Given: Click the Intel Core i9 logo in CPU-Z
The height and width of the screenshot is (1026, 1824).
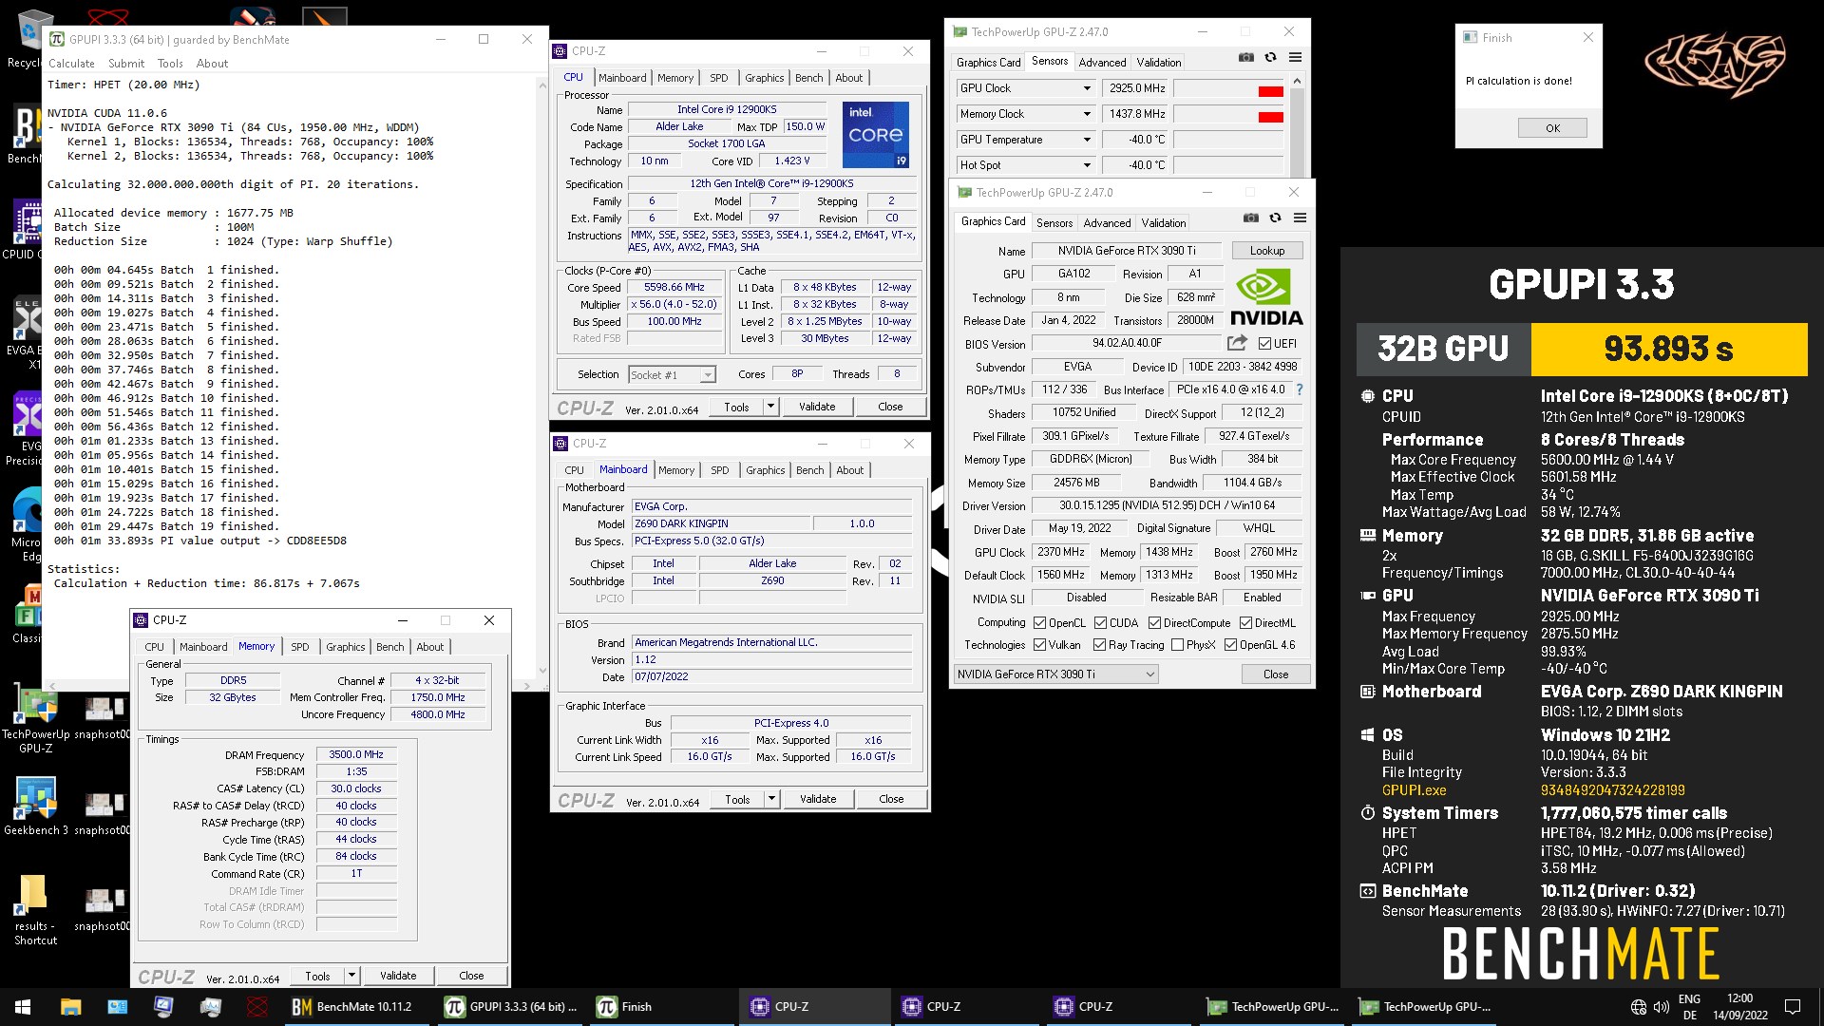Looking at the screenshot, I should (875, 135).
